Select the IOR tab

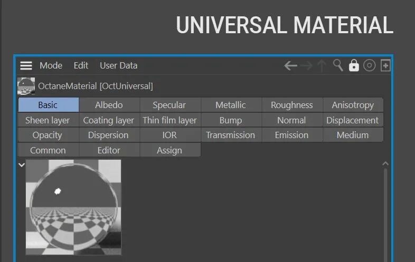(x=170, y=135)
